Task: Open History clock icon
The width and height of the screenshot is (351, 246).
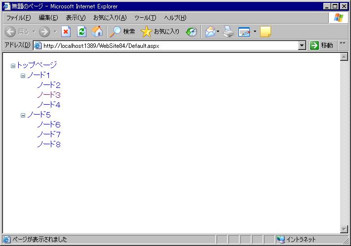Action: coord(192,32)
